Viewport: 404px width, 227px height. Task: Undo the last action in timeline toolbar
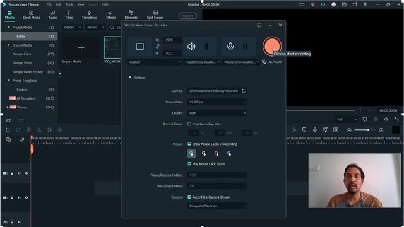8,130
